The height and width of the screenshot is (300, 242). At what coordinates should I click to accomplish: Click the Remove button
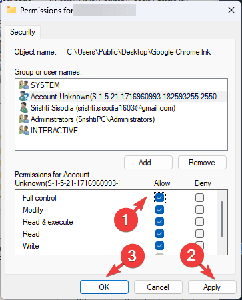point(202,163)
